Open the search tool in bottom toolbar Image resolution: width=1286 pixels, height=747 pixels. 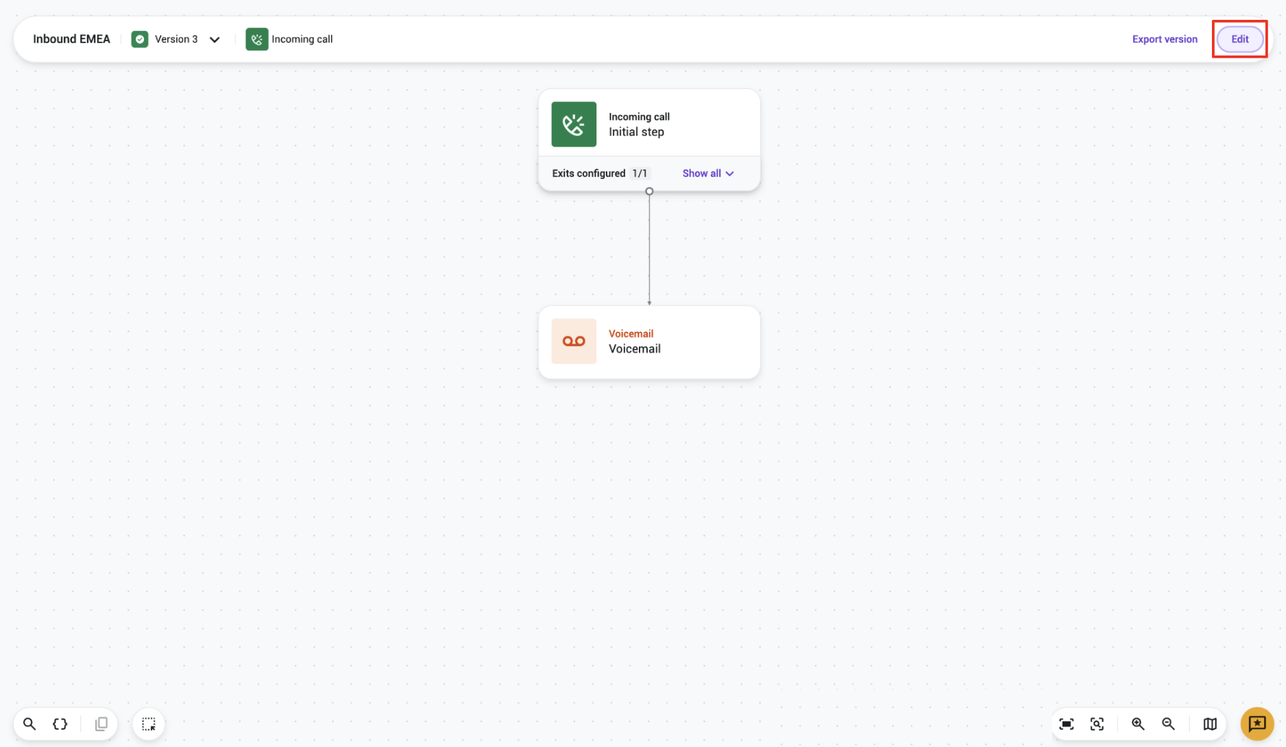coord(29,724)
